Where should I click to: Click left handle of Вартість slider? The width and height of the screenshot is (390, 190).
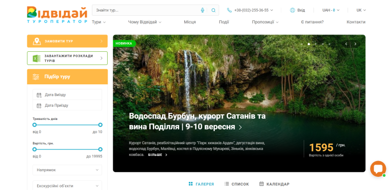coord(35,149)
